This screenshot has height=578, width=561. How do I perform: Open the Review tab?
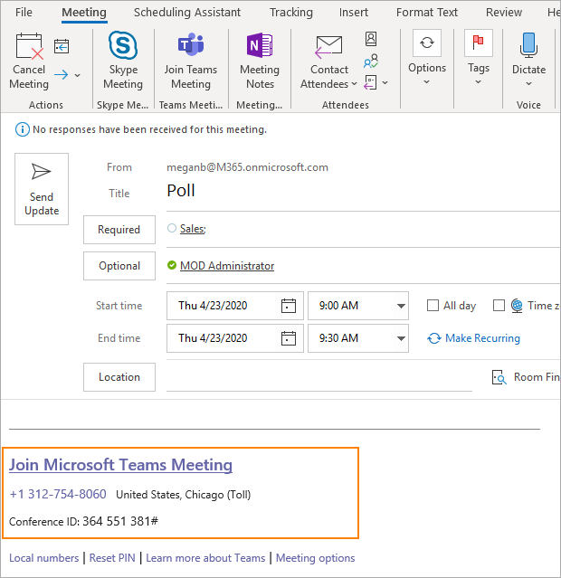[504, 12]
